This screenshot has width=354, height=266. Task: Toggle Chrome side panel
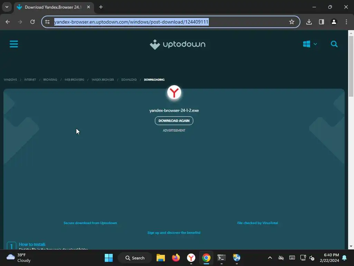[322, 22]
